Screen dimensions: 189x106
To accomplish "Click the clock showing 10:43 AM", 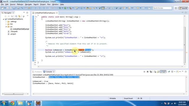I will pos(182,102).
